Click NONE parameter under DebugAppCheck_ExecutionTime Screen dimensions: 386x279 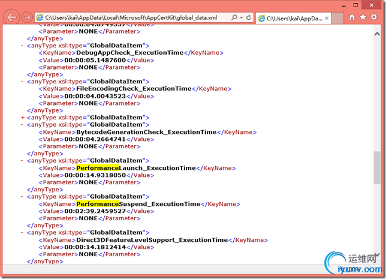(88, 68)
